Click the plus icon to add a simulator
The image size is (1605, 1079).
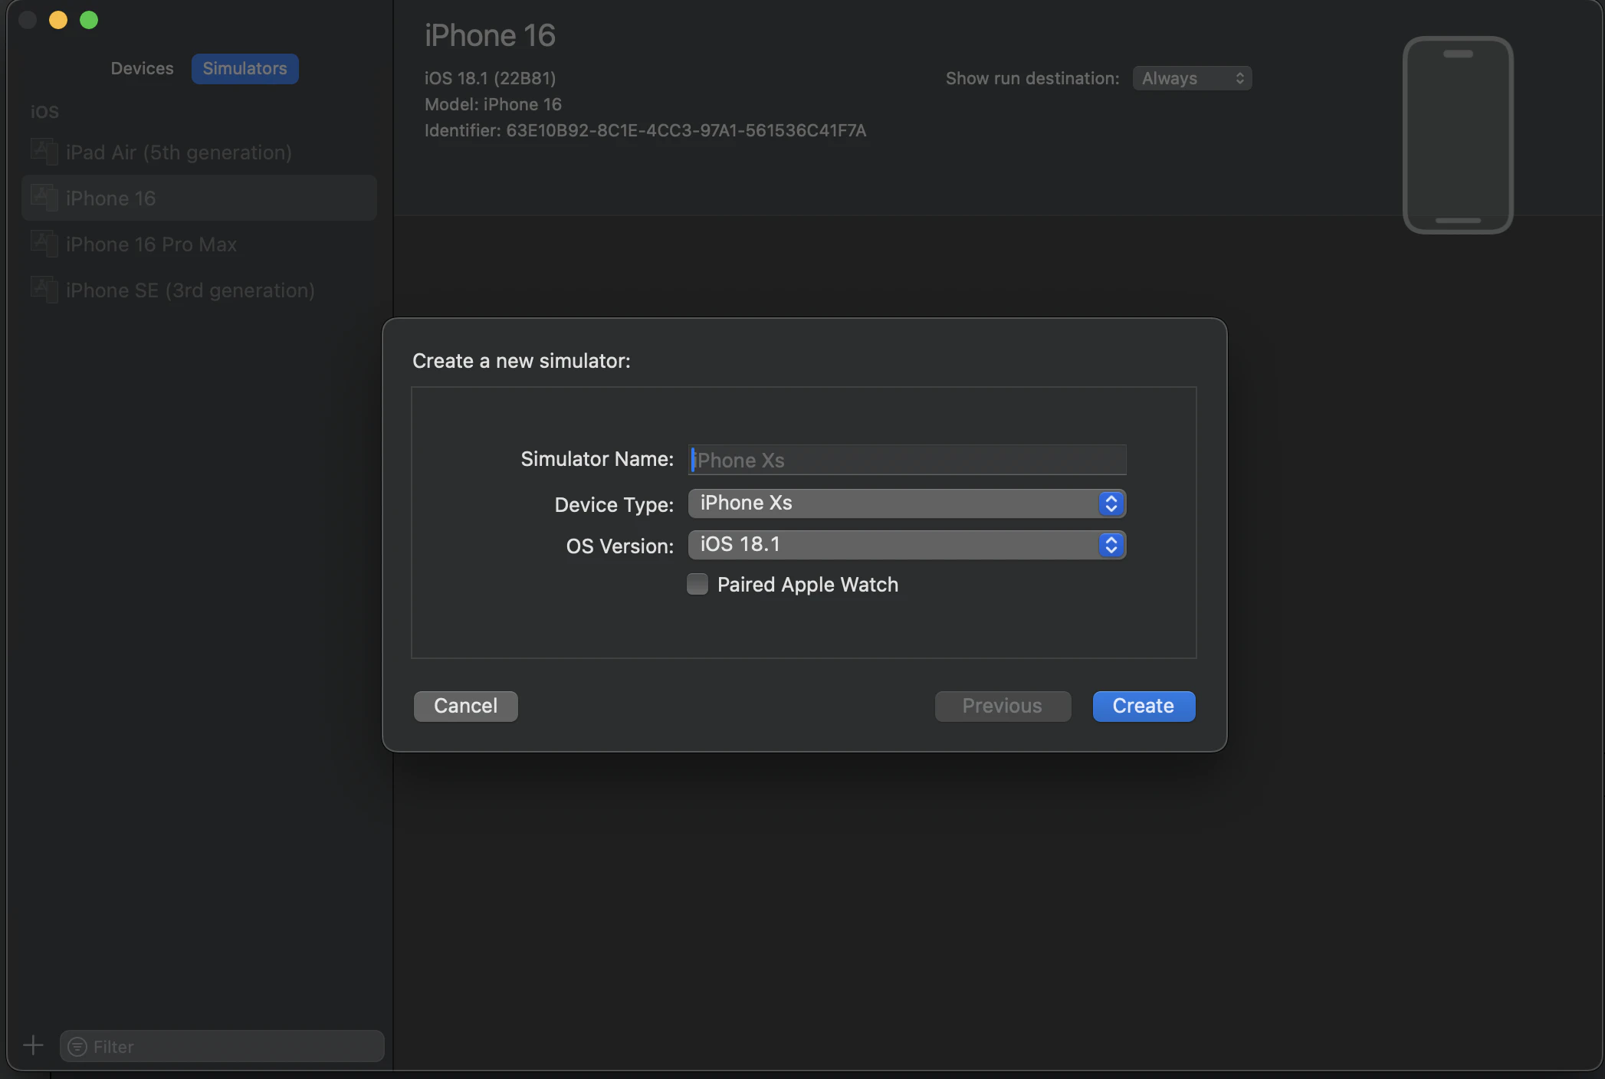pos(33,1045)
